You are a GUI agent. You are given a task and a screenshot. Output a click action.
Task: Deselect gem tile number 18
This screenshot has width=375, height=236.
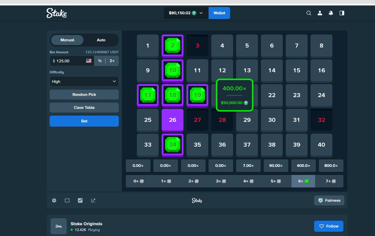(x=173, y=95)
